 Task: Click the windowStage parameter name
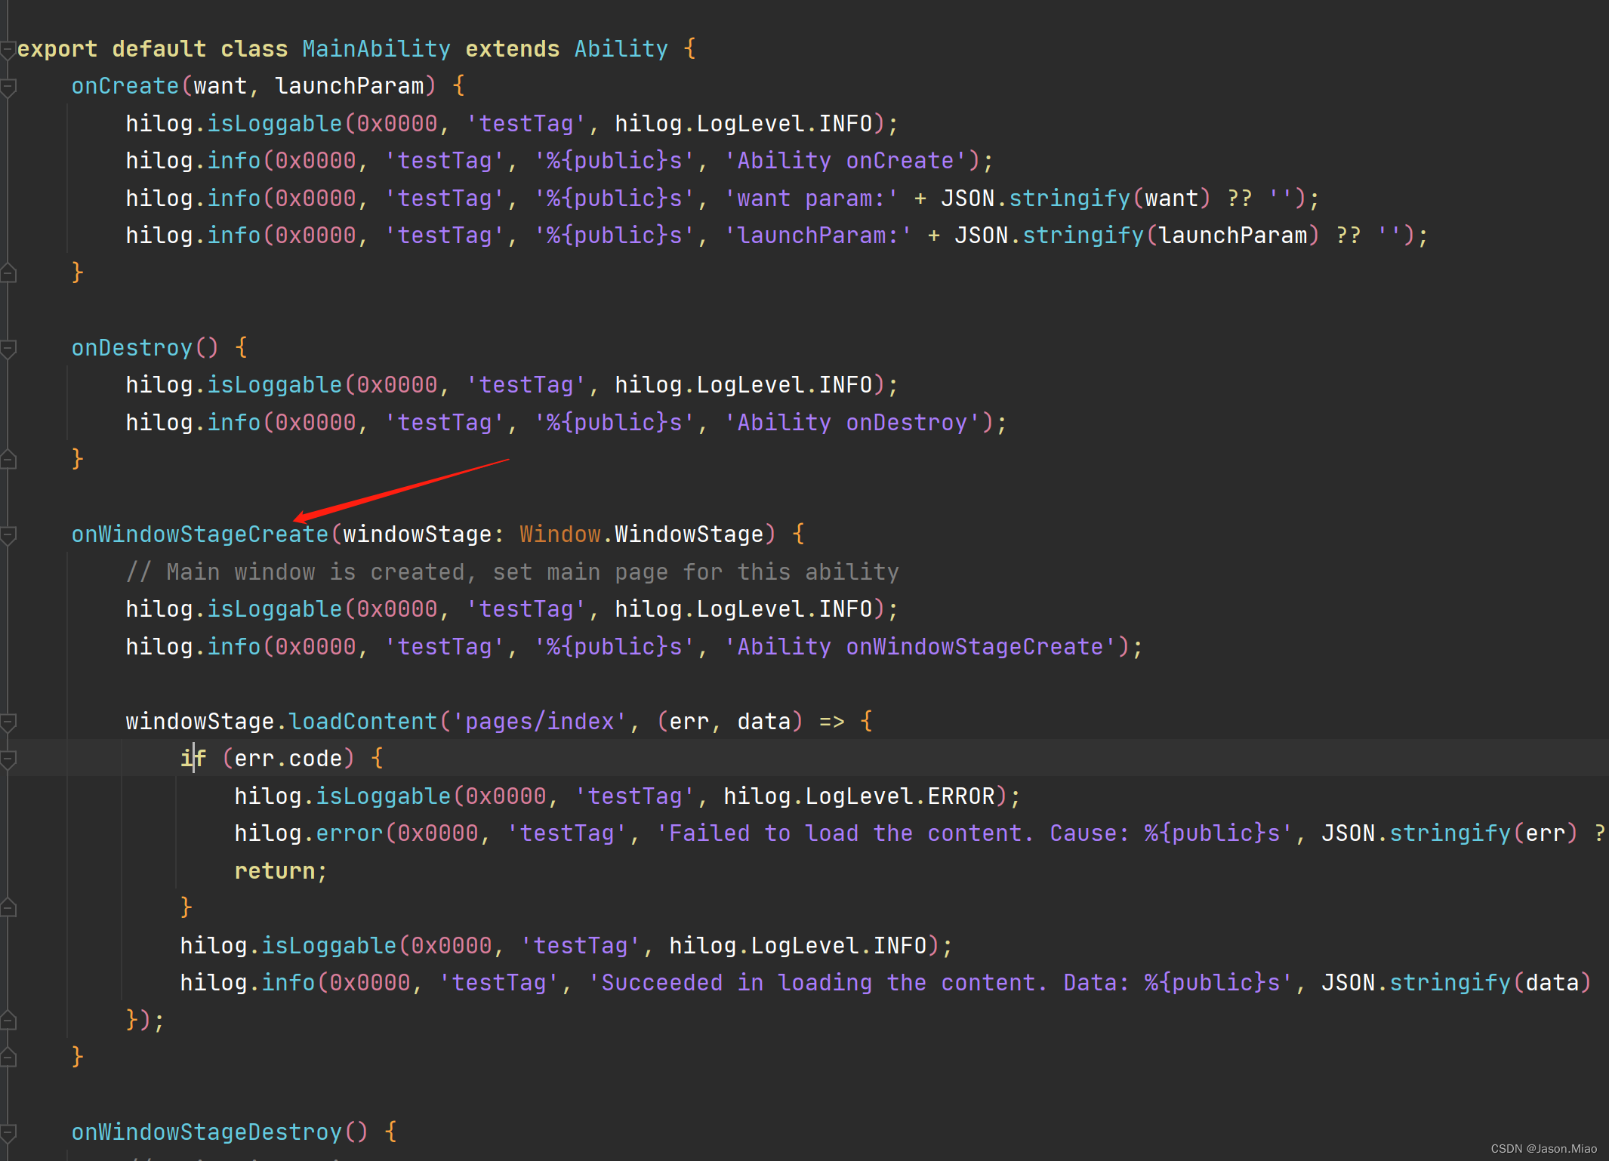(417, 534)
